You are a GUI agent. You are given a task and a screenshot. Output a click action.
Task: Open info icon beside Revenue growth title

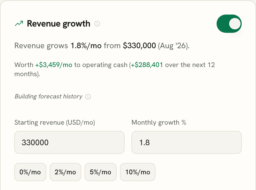pos(97,24)
